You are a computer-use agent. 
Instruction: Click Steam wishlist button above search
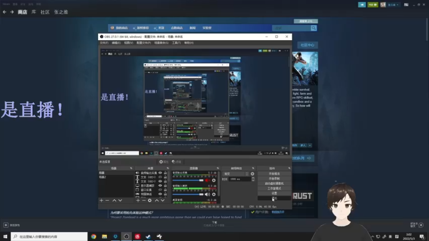pyautogui.click(x=306, y=21)
